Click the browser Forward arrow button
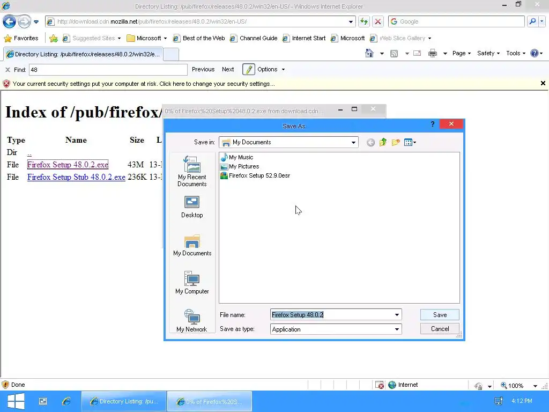The image size is (549, 412). point(24,21)
